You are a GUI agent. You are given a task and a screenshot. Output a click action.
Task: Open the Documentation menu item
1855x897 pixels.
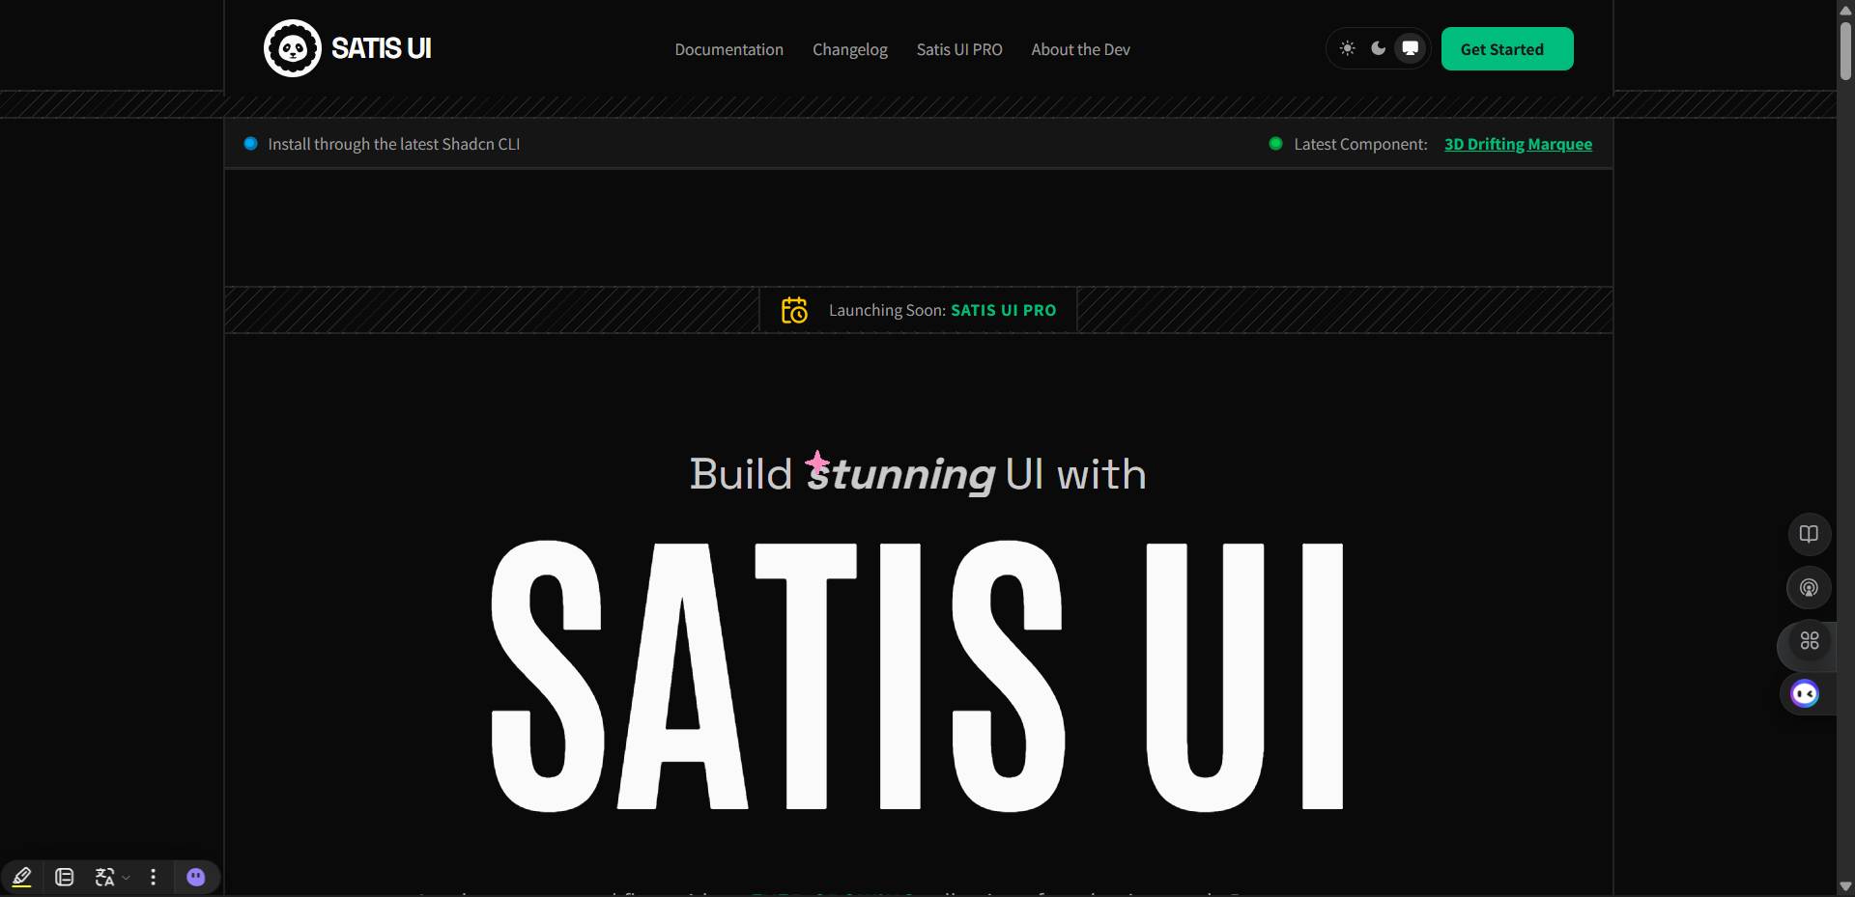click(x=728, y=49)
